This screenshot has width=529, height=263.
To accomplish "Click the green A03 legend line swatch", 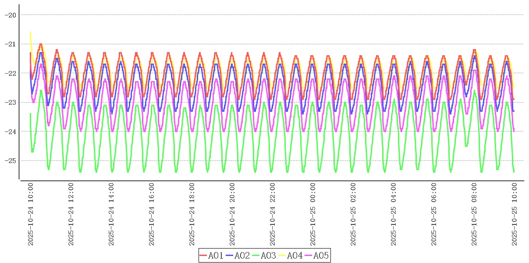I will (x=256, y=256).
